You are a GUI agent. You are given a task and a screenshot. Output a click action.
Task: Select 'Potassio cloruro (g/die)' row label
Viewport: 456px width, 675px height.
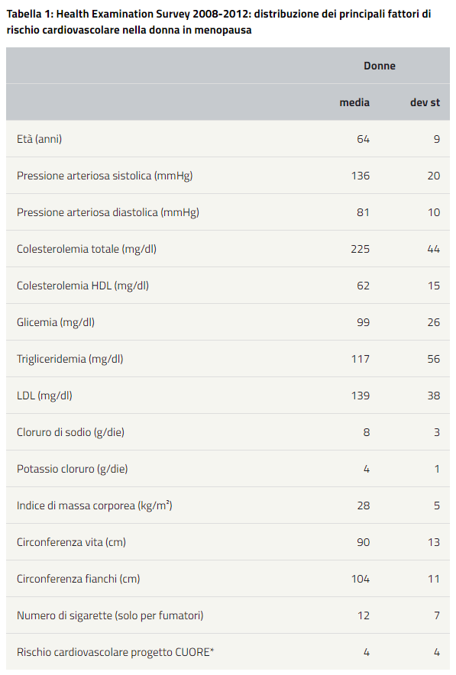click(73, 468)
